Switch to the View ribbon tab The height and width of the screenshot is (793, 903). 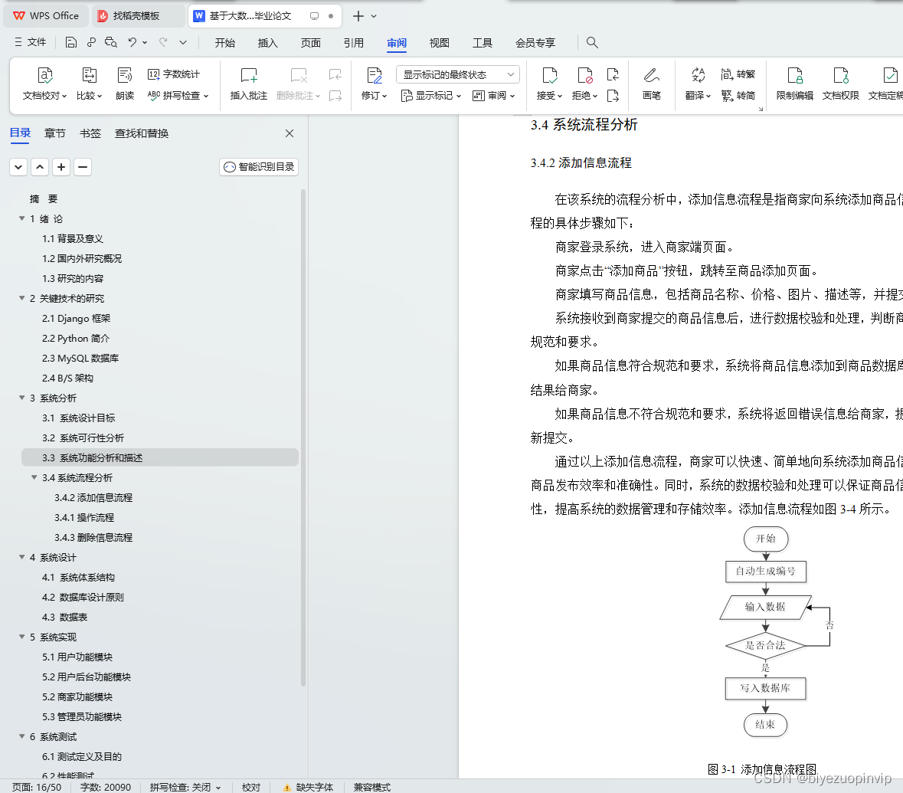pyautogui.click(x=440, y=43)
